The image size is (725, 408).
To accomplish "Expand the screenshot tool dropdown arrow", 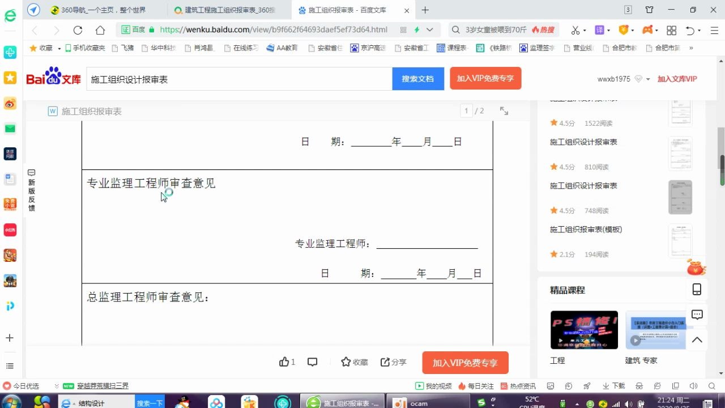I will pyautogui.click(x=585, y=31).
